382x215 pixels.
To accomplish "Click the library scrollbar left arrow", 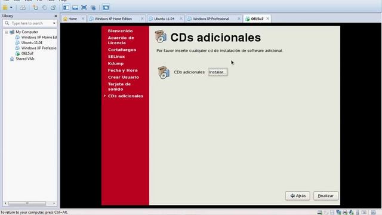I will (x=5, y=203).
